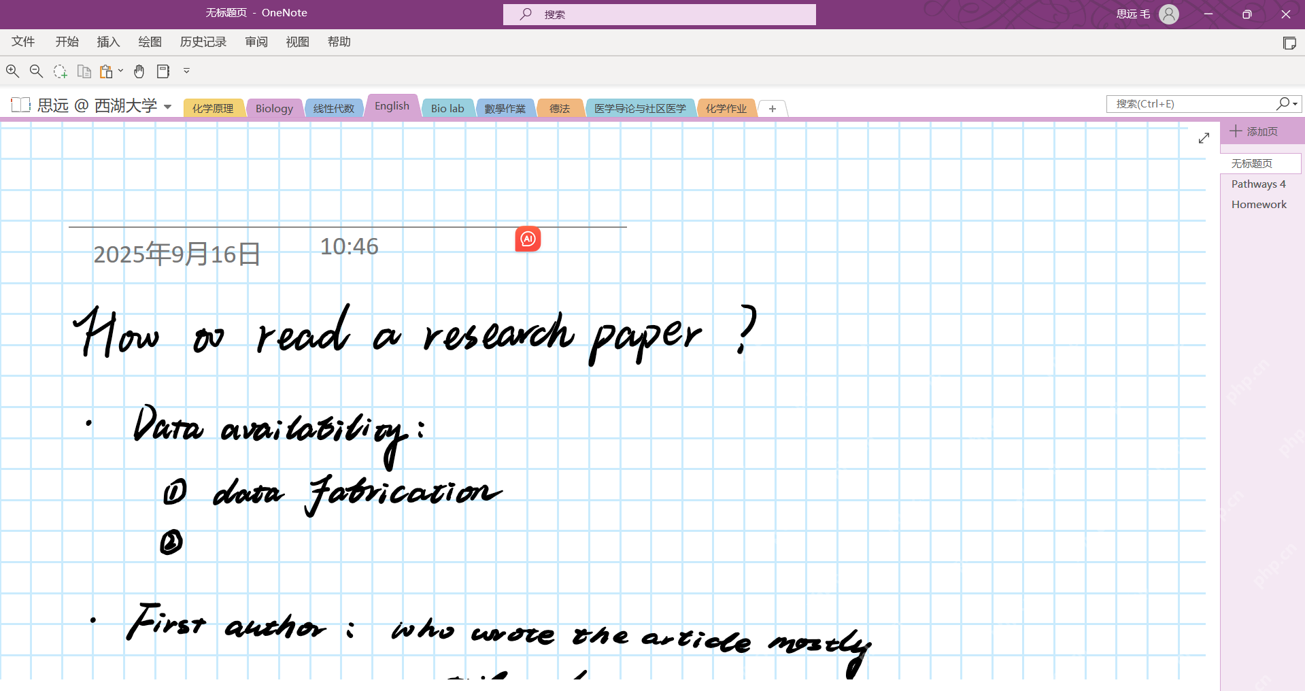Image resolution: width=1305 pixels, height=691 pixels.
Task: Click the search magnifier in title bar
Action: pyautogui.click(x=526, y=14)
